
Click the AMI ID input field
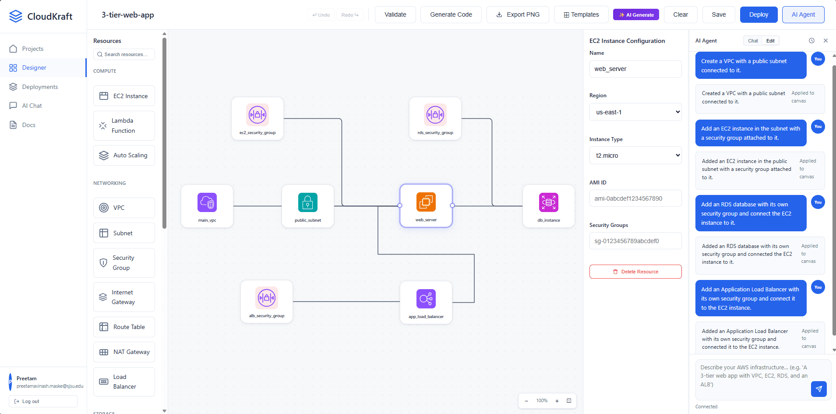point(635,198)
